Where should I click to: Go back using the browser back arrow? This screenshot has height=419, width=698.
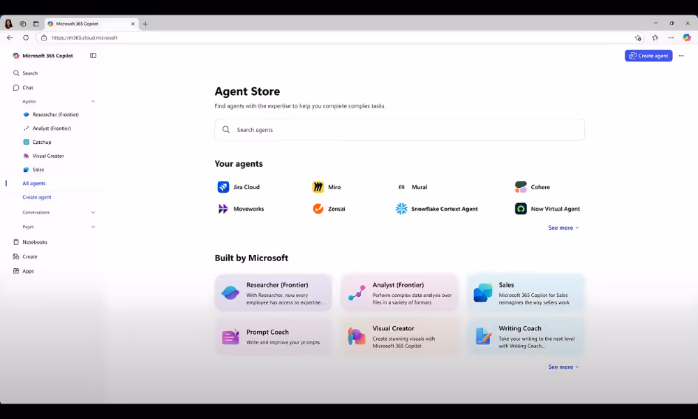point(10,38)
